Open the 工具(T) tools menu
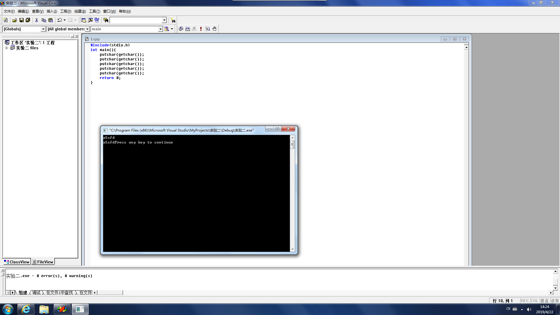This screenshot has height=315, width=560. pos(94,11)
